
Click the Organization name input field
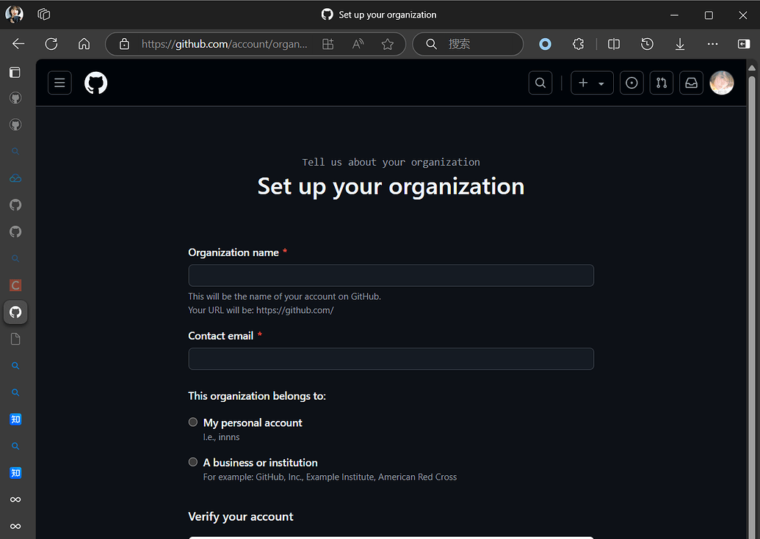pyautogui.click(x=391, y=275)
